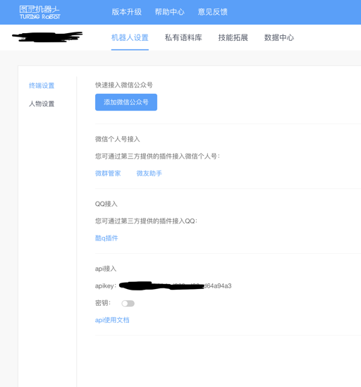The width and height of the screenshot is (361, 387).
Task: Open 版本升级 in top navigation
Action: tap(127, 12)
